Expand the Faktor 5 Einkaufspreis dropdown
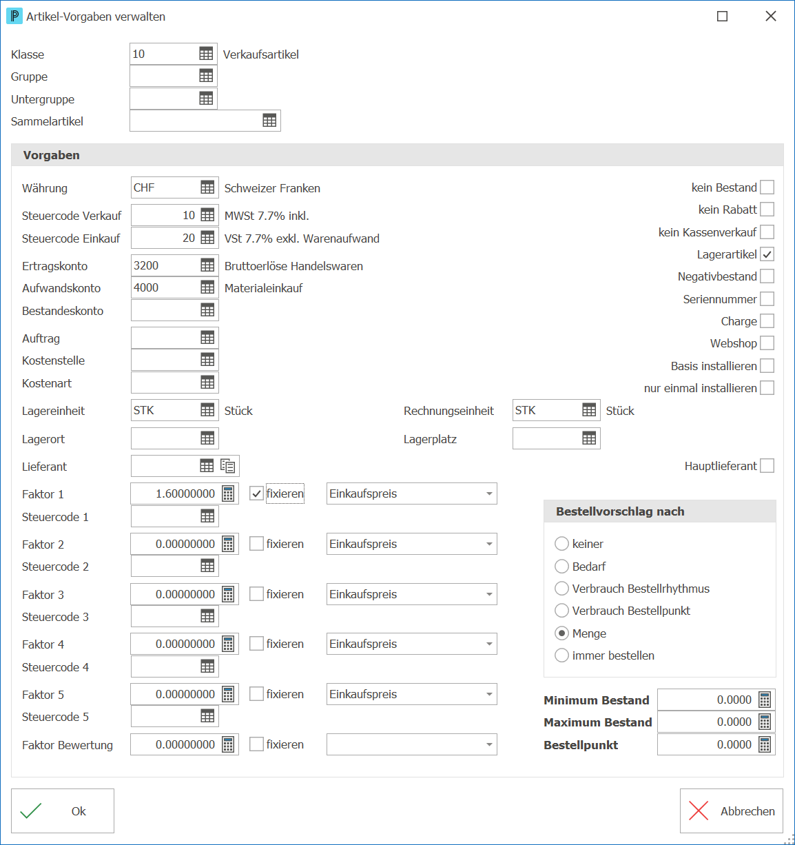Image resolution: width=795 pixels, height=845 pixels. coord(489,694)
